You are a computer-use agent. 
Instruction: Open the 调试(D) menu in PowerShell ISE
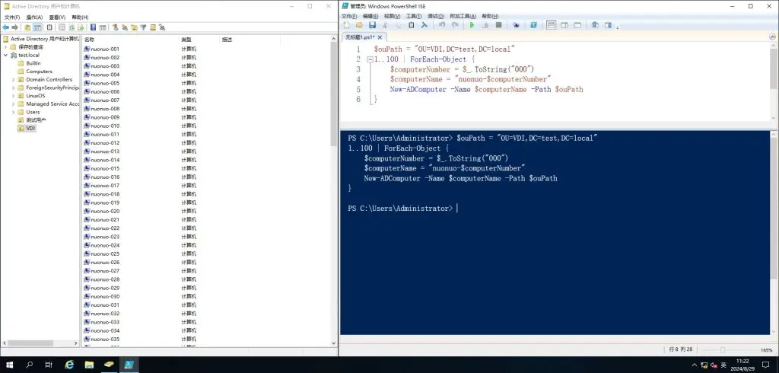[437, 15]
